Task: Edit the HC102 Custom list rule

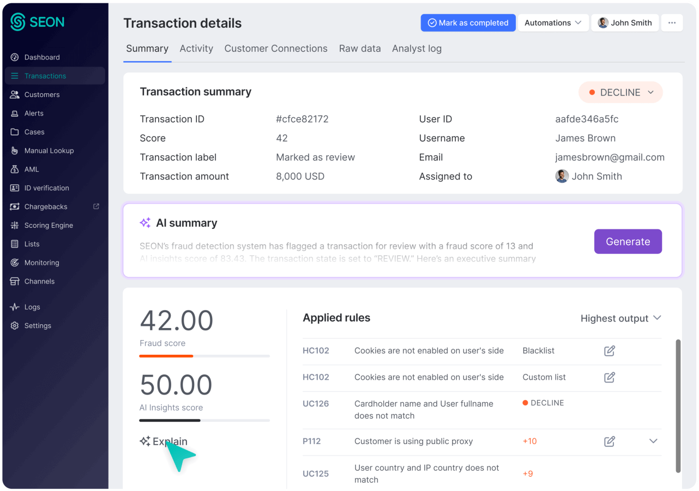Action: [610, 377]
